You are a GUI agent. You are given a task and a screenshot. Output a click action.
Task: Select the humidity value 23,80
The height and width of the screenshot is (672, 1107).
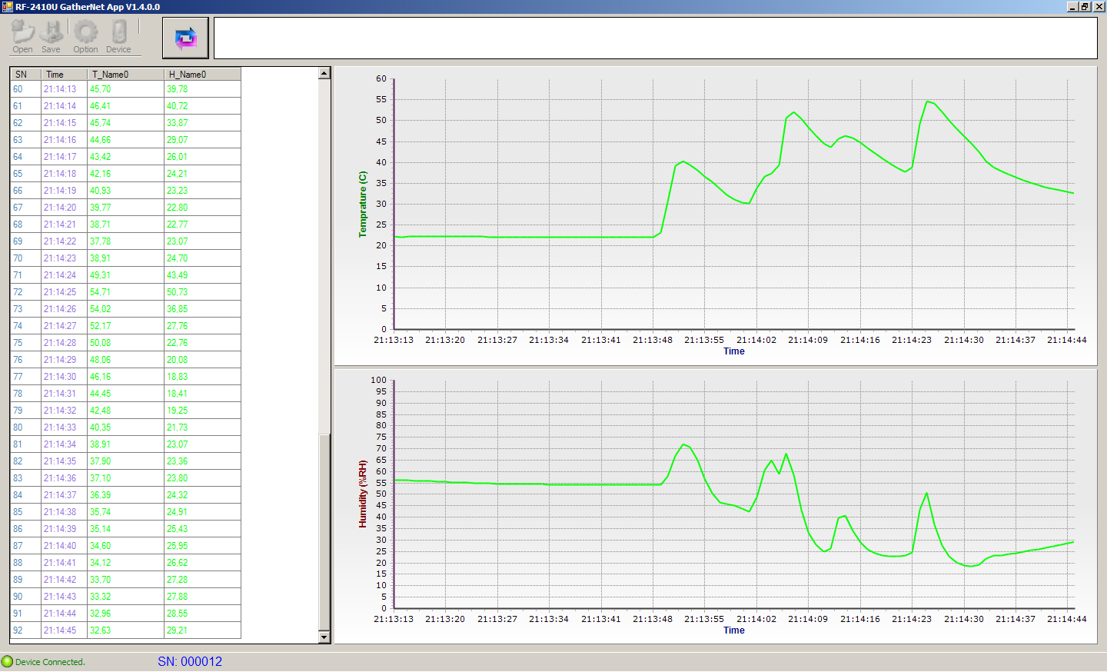pos(202,478)
